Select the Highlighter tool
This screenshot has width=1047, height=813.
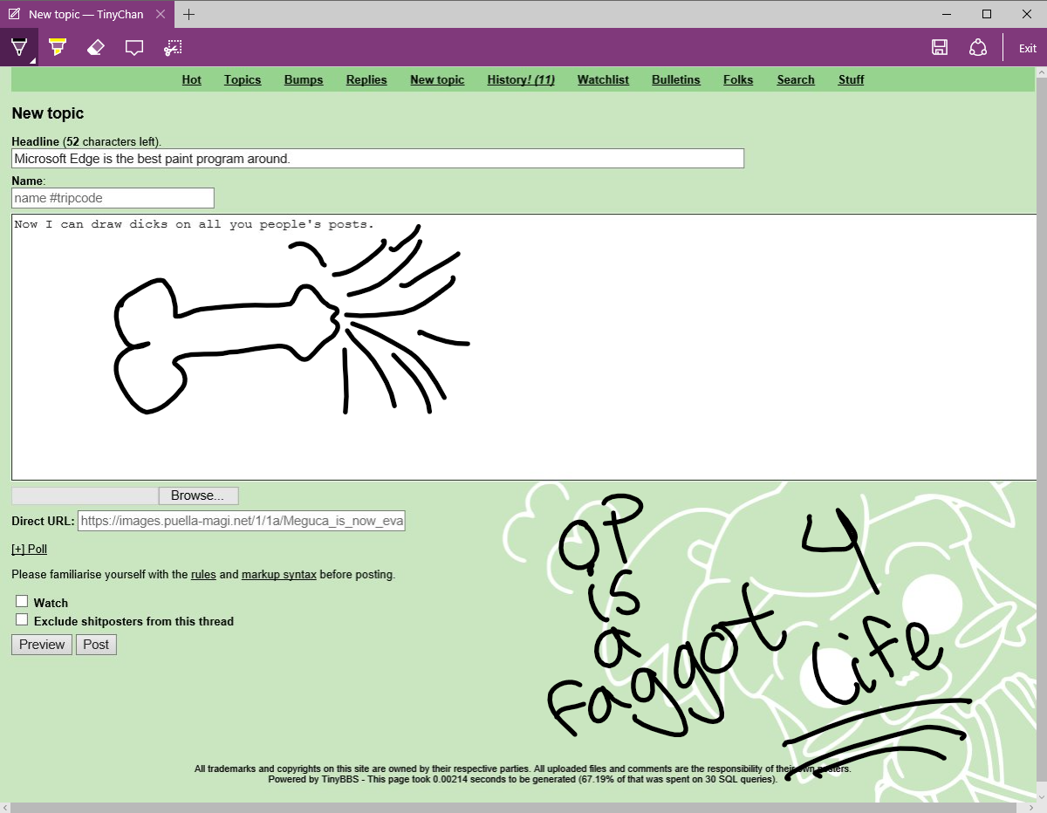pos(58,47)
